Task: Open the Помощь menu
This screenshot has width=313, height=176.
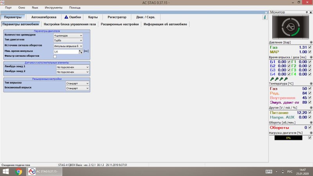Action: pos(75,7)
